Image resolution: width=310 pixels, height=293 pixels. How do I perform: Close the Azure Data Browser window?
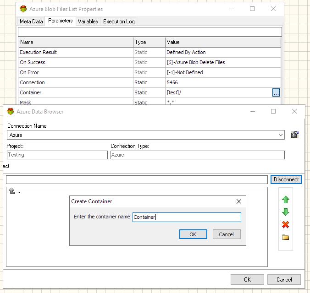click(x=294, y=111)
